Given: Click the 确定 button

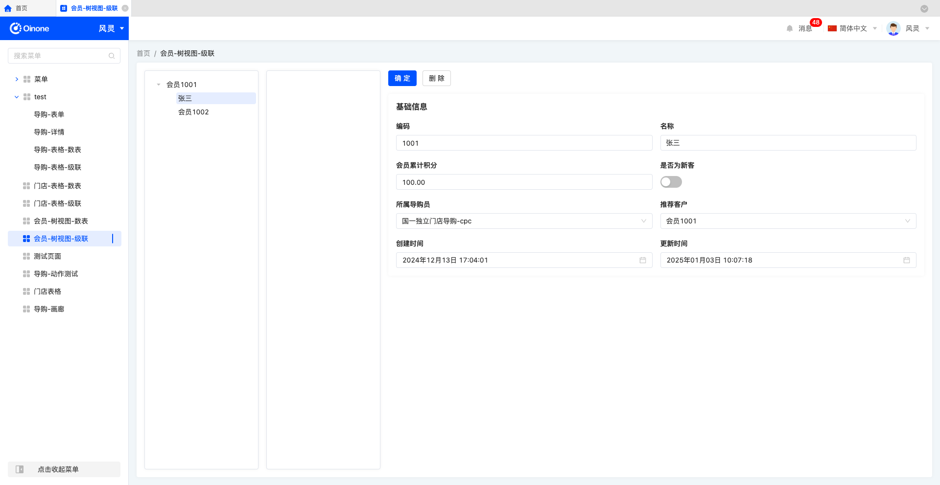Looking at the screenshot, I should pyautogui.click(x=402, y=78).
